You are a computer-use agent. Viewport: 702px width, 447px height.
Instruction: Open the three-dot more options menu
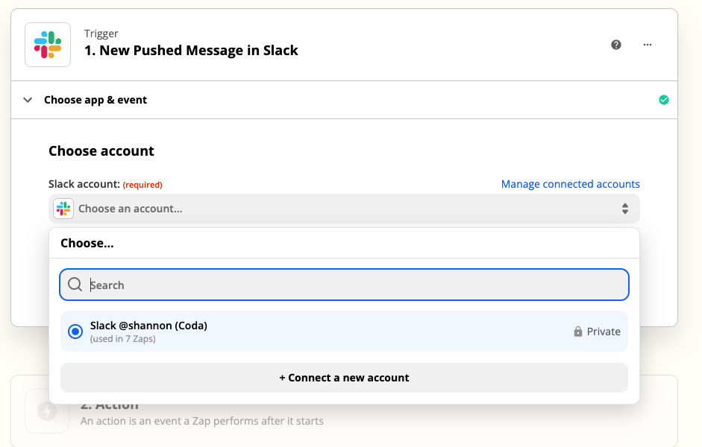pos(648,45)
